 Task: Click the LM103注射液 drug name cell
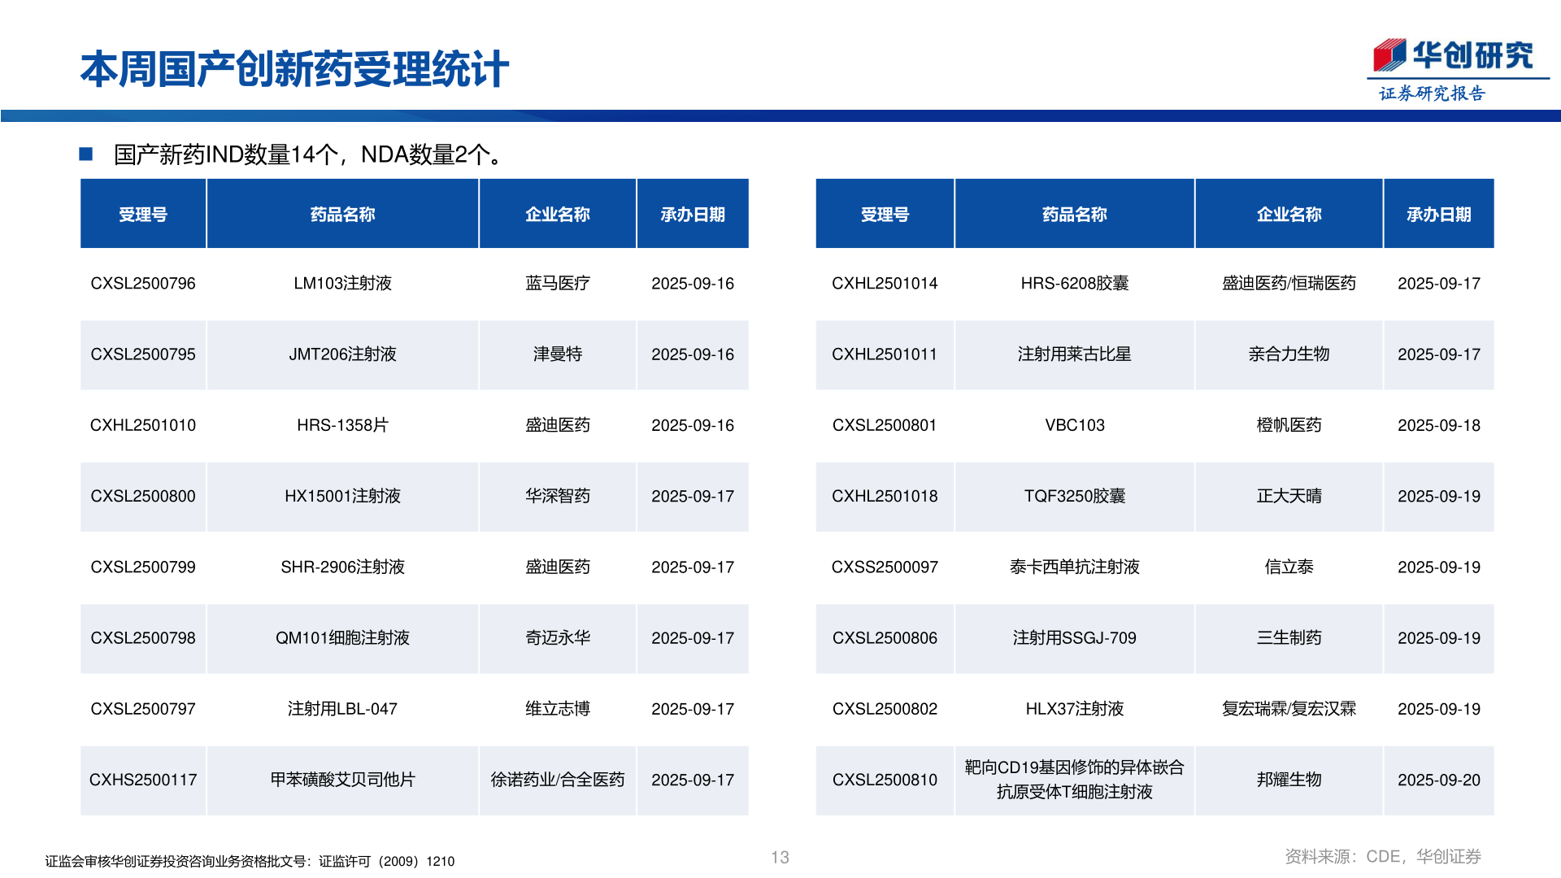342,284
